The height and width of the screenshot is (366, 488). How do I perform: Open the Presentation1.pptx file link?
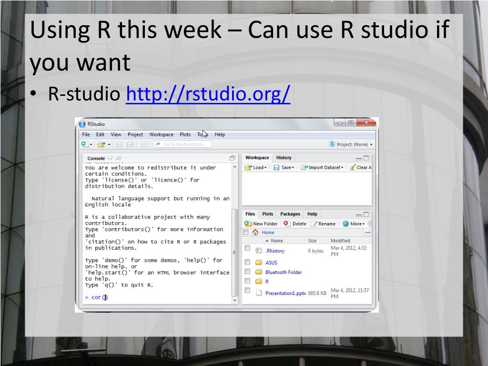[x=285, y=293]
